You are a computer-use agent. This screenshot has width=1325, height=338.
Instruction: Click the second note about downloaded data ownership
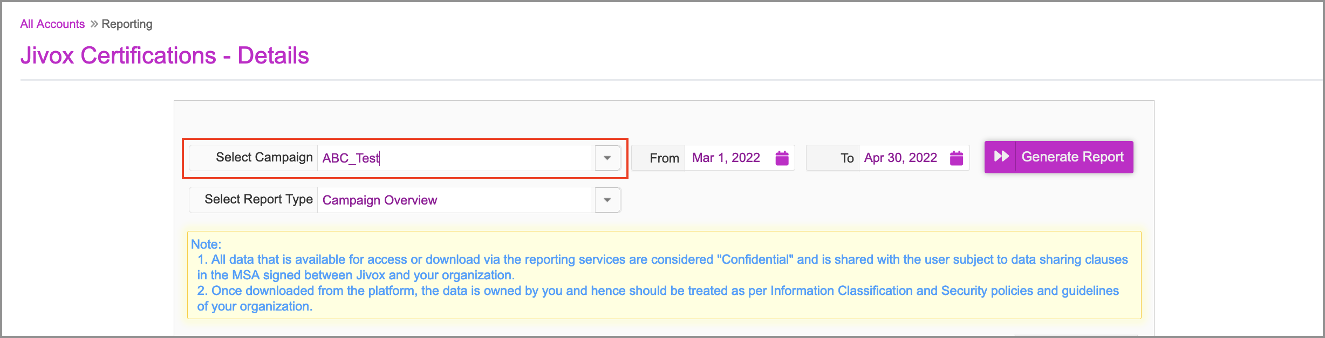658,299
